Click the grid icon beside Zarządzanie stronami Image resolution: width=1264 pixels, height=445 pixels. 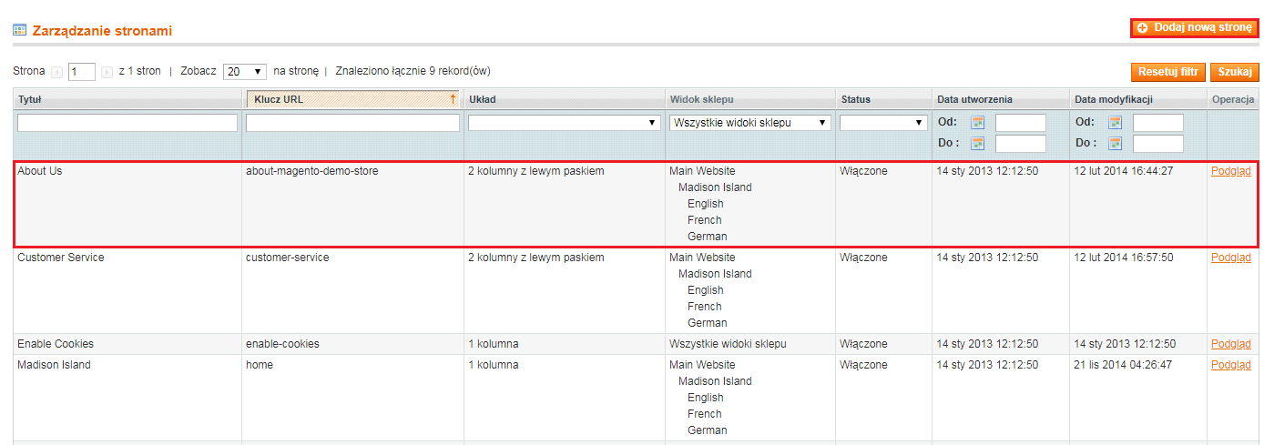click(19, 30)
